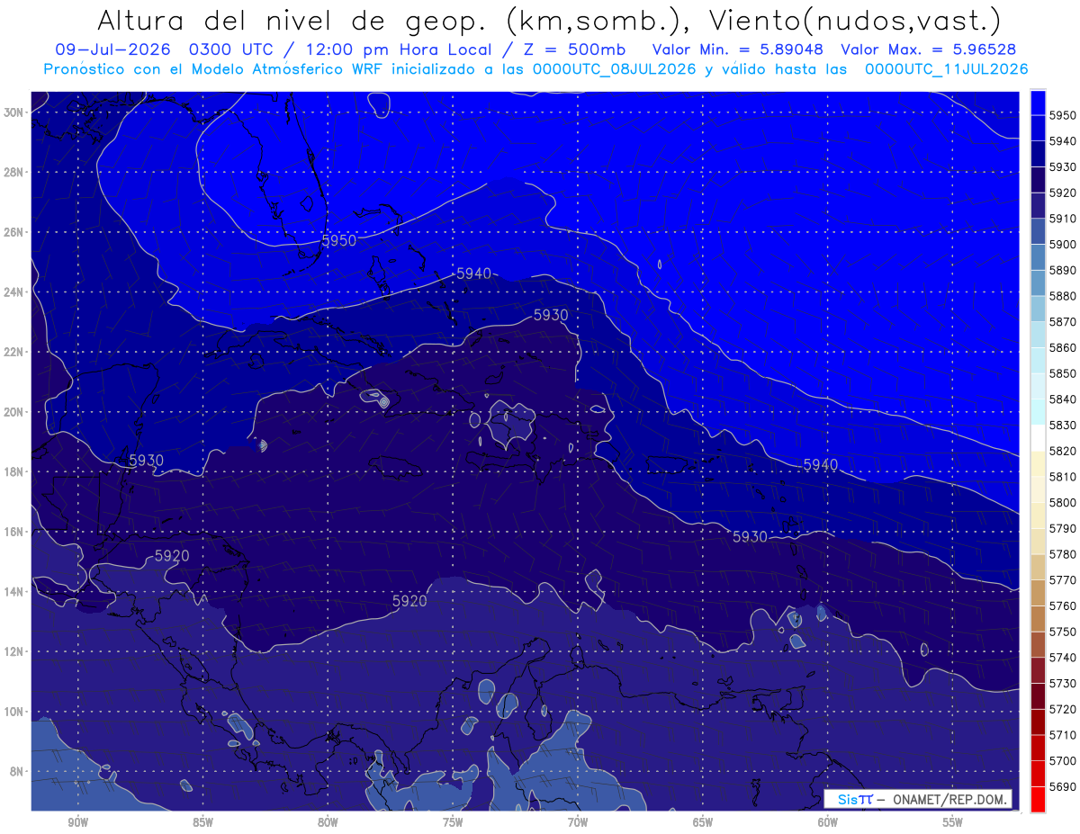Click the 5740 value in the color legend
Image resolution: width=1080 pixels, height=834 pixels.
tap(1063, 658)
